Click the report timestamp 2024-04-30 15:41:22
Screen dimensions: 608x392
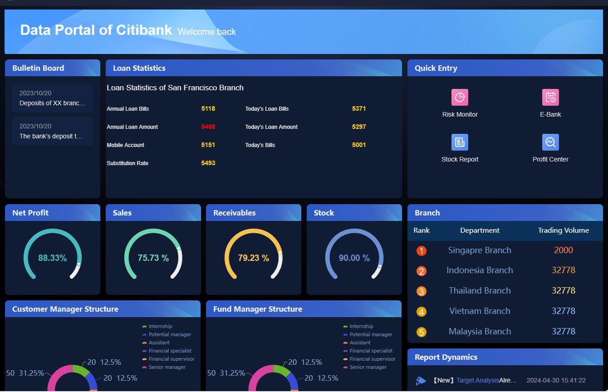pos(556,381)
